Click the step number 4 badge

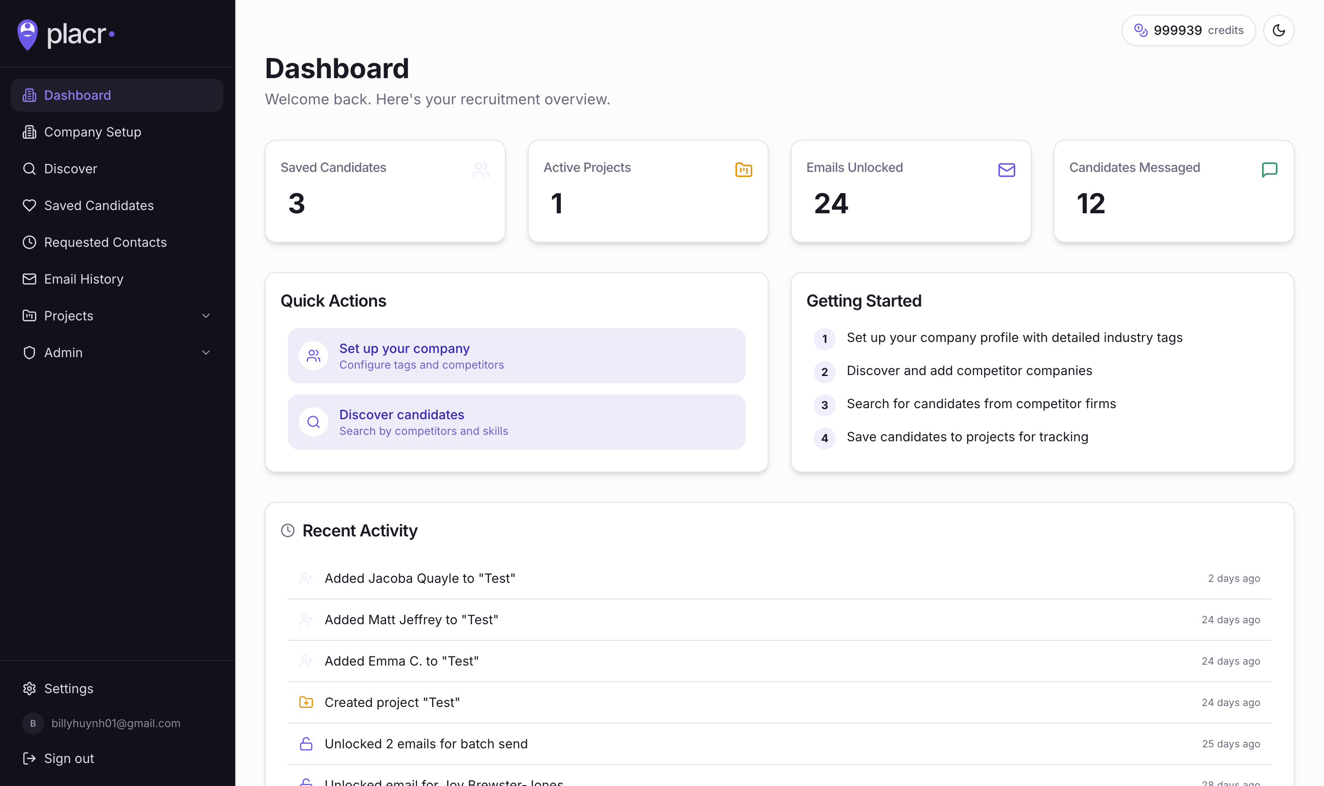click(825, 438)
